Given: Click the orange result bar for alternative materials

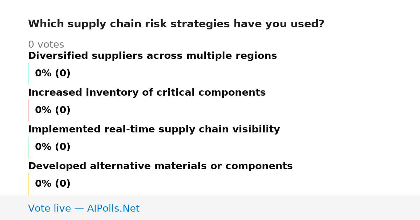Looking at the screenshot, I should tap(28, 184).
